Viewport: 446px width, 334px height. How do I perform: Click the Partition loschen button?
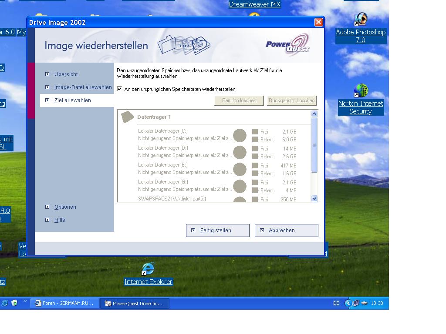click(239, 100)
